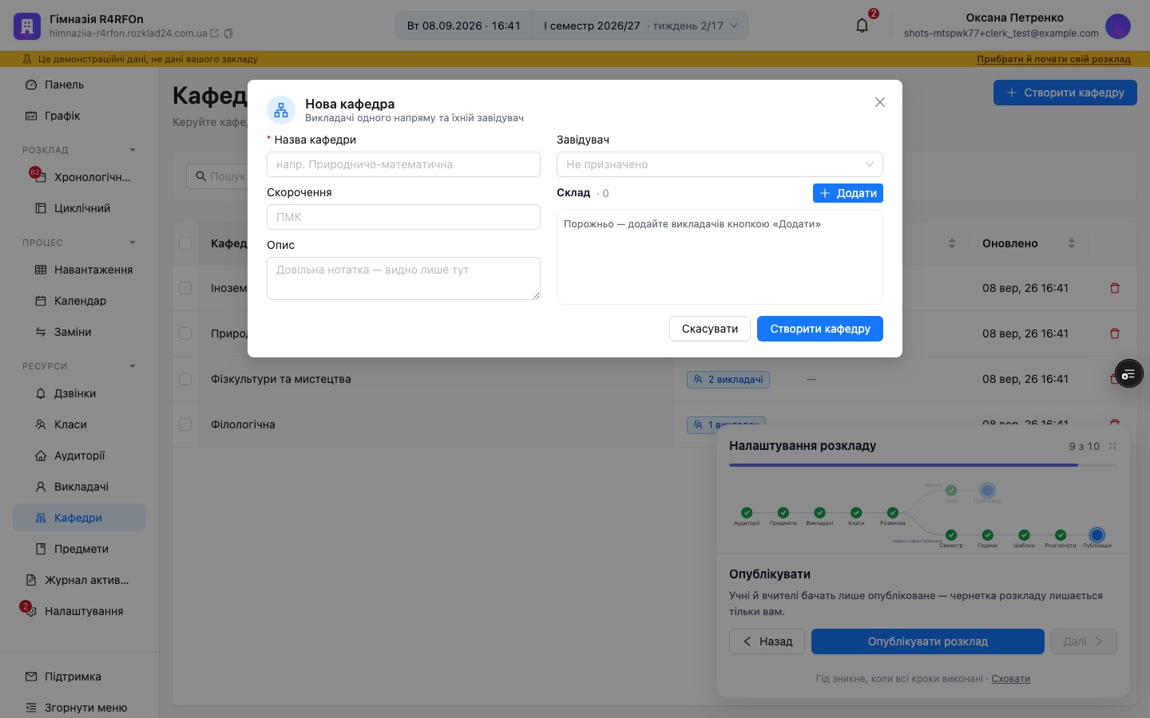Tick the checkbox for Філологічна row
Image resolution: width=1150 pixels, height=718 pixels.
(185, 424)
